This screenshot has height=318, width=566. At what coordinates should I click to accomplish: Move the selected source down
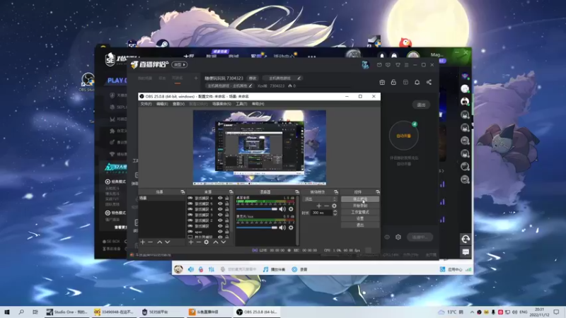pos(224,242)
